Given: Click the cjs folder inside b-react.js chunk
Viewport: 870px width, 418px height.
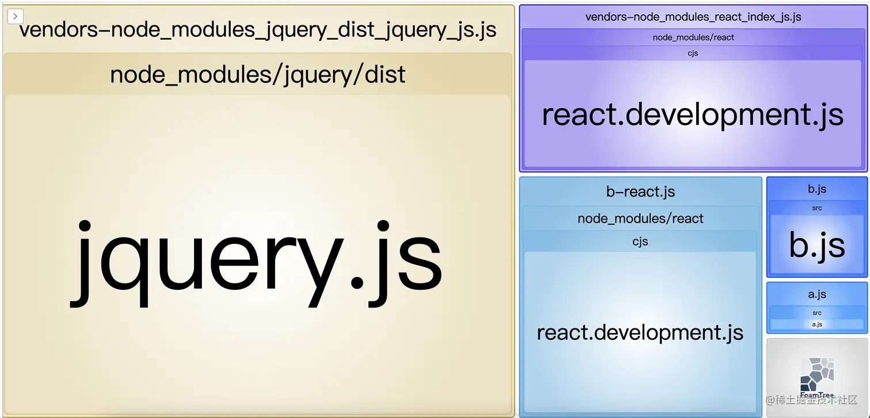Looking at the screenshot, I should 640,241.
